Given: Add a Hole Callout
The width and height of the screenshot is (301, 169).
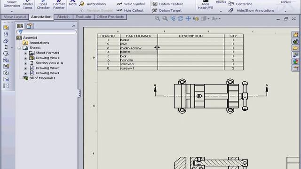Looking at the screenshot, I should point(130,10).
